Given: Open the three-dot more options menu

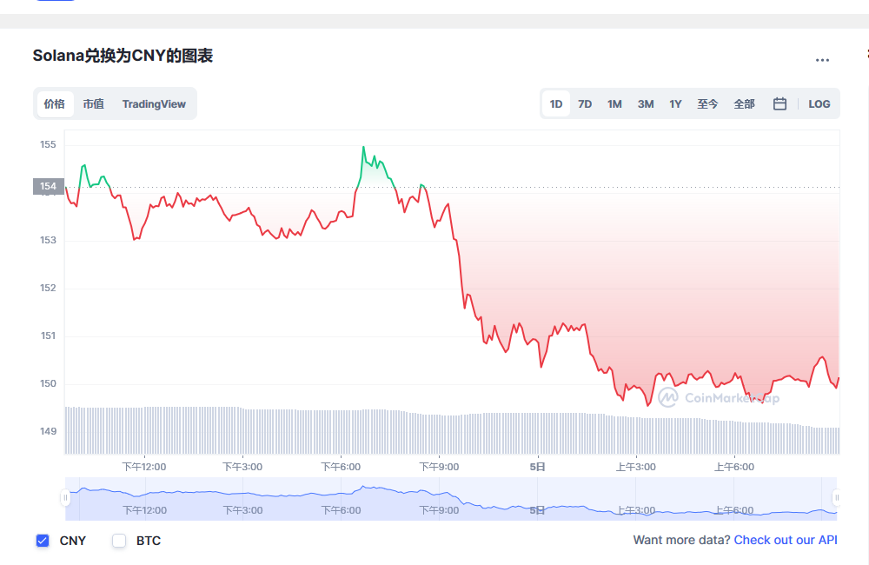Looking at the screenshot, I should pyautogui.click(x=822, y=60).
